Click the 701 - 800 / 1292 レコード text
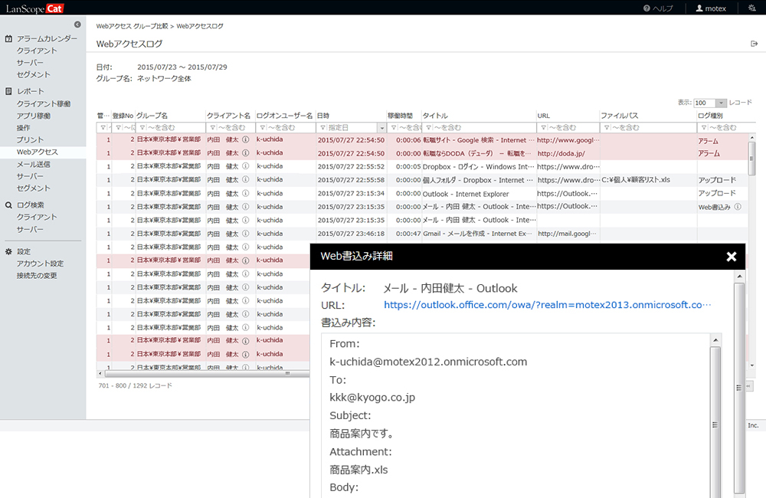The width and height of the screenshot is (766, 498). tap(136, 385)
